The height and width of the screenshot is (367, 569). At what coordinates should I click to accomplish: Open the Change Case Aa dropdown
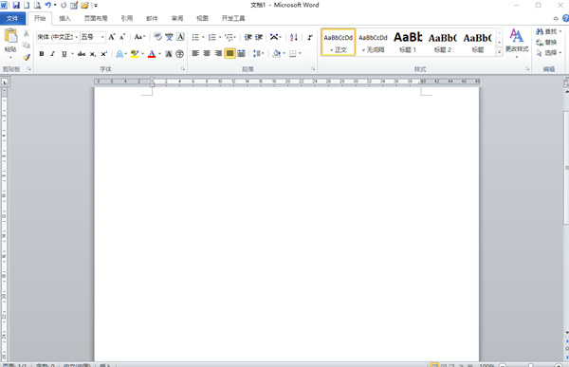[139, 37]
